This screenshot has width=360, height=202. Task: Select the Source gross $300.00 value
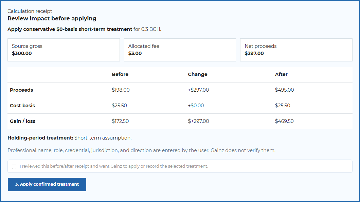[22, 53]
